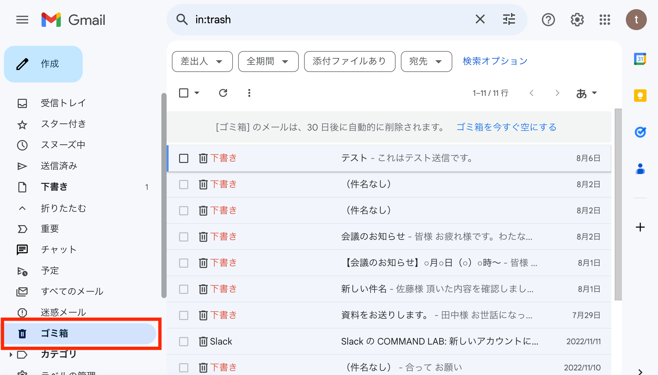Viewport: 658px width, 375px height.
Task: Open Google Calendar in side panel
Action: (x=640, y=59)
